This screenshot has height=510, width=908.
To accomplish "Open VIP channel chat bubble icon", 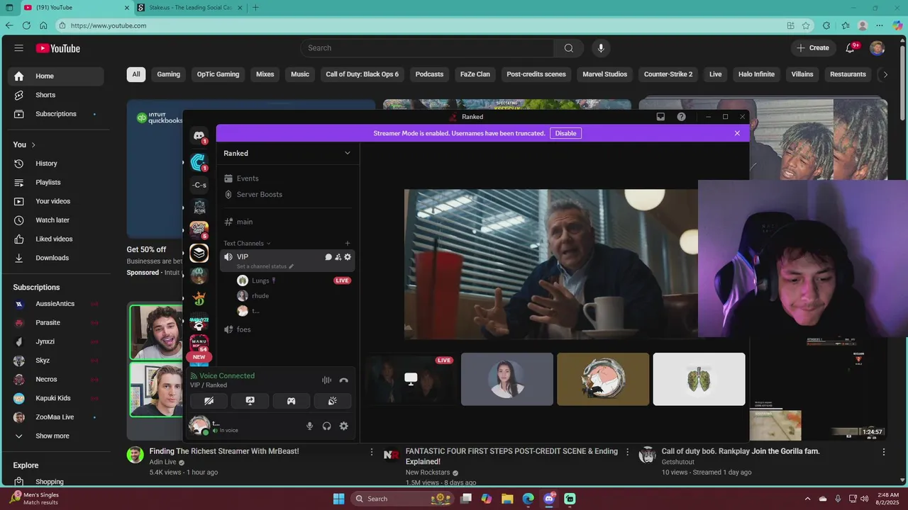I will coord(328,257).
